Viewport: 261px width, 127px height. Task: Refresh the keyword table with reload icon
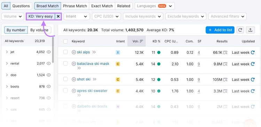(240, 30)
